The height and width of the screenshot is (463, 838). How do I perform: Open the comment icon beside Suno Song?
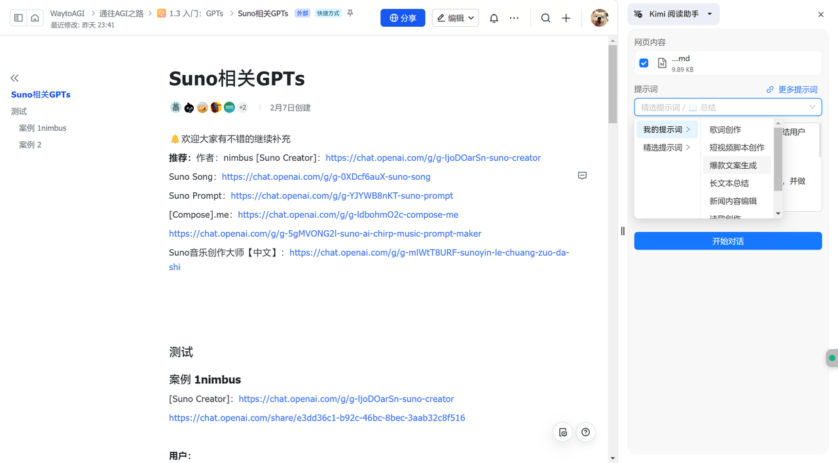pyautogui.click(x=582, y=176)
